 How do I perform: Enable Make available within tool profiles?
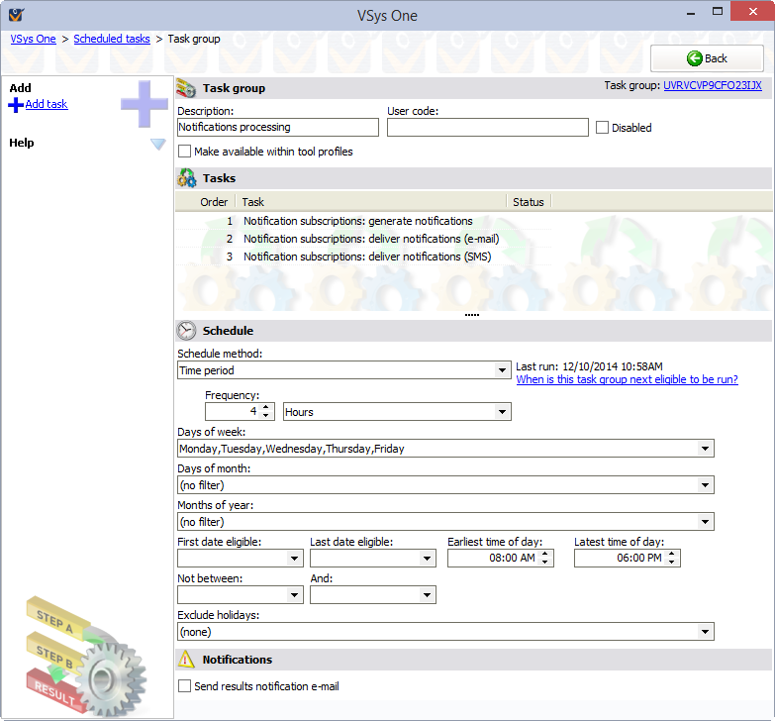pos(184,152)
